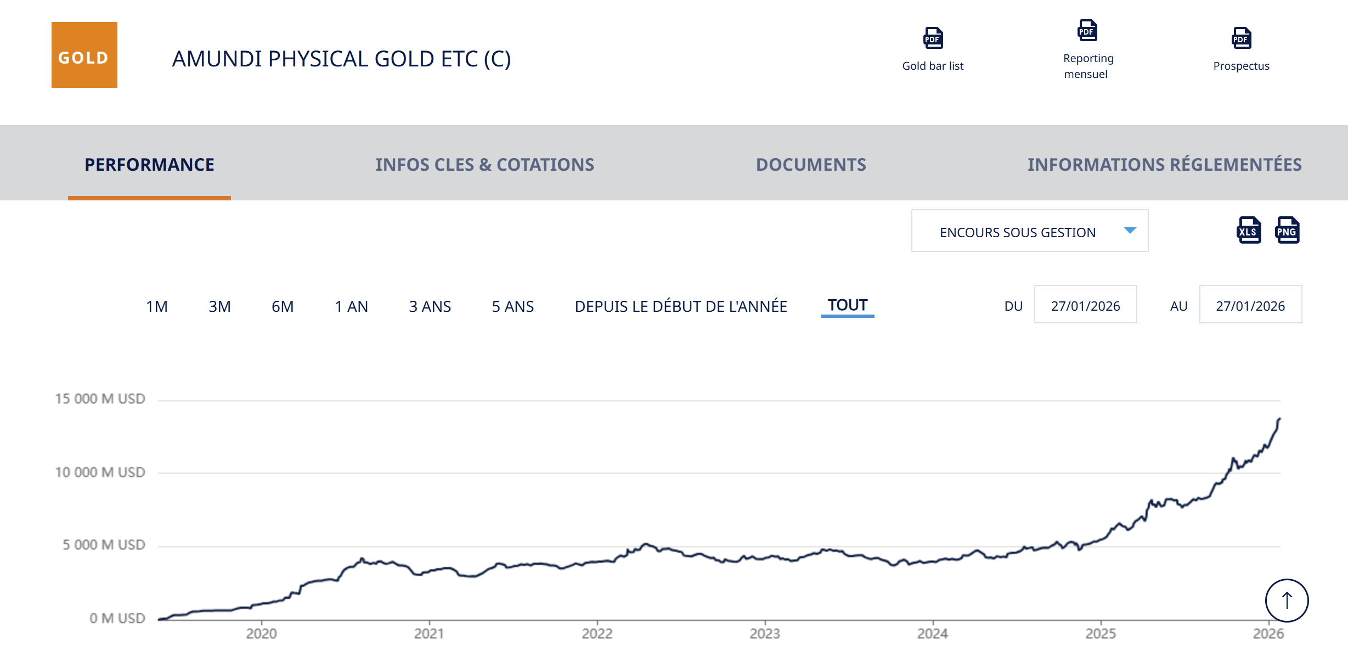Click the chart line peak near 2026
The height and width of the screenshot is (667, 1348).
[1279, 420]
